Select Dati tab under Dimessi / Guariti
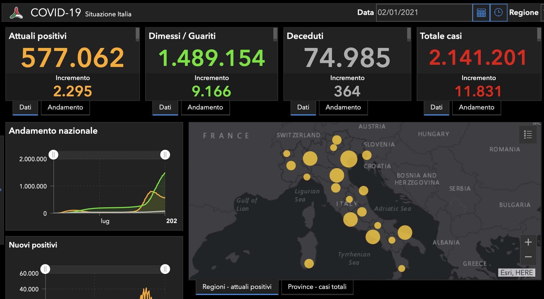 165,107
